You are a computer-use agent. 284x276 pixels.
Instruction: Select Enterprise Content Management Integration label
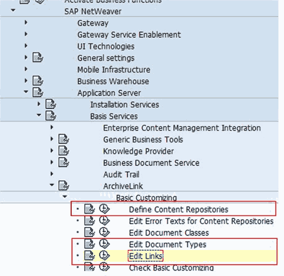coord(182,128)
